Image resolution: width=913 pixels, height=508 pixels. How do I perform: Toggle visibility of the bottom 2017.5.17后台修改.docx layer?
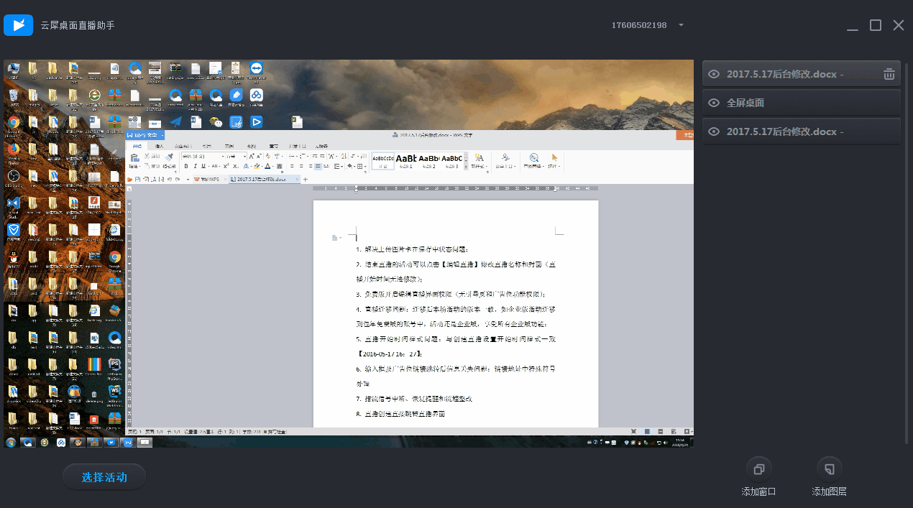pyautogui.click(x=713, y=131)
